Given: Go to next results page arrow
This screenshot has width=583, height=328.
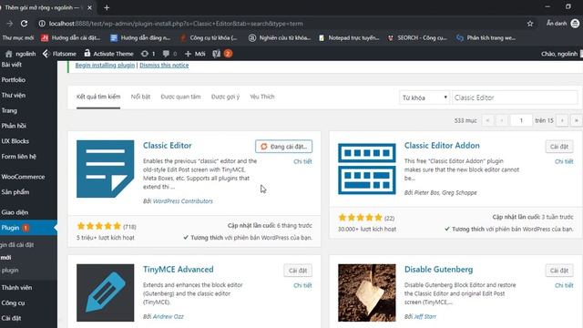Looking at the screenshot, I should [x=562, y=120].
